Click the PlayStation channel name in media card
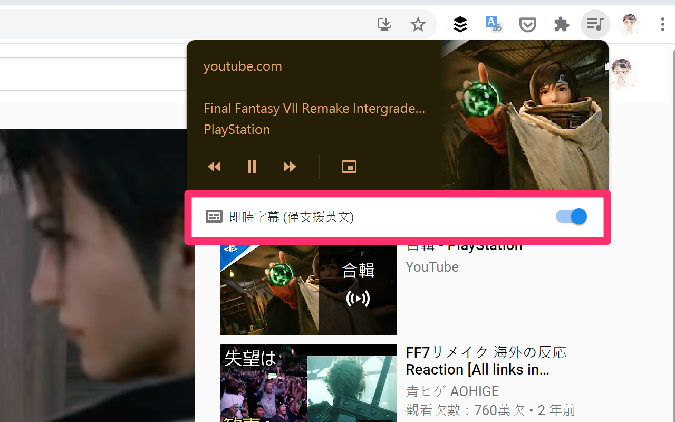 (237, 130)
